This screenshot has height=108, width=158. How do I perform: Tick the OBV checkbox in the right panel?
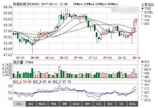143,85
